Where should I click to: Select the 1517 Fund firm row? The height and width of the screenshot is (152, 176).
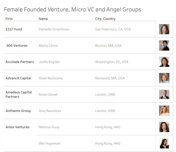click(x=14, y=29)
